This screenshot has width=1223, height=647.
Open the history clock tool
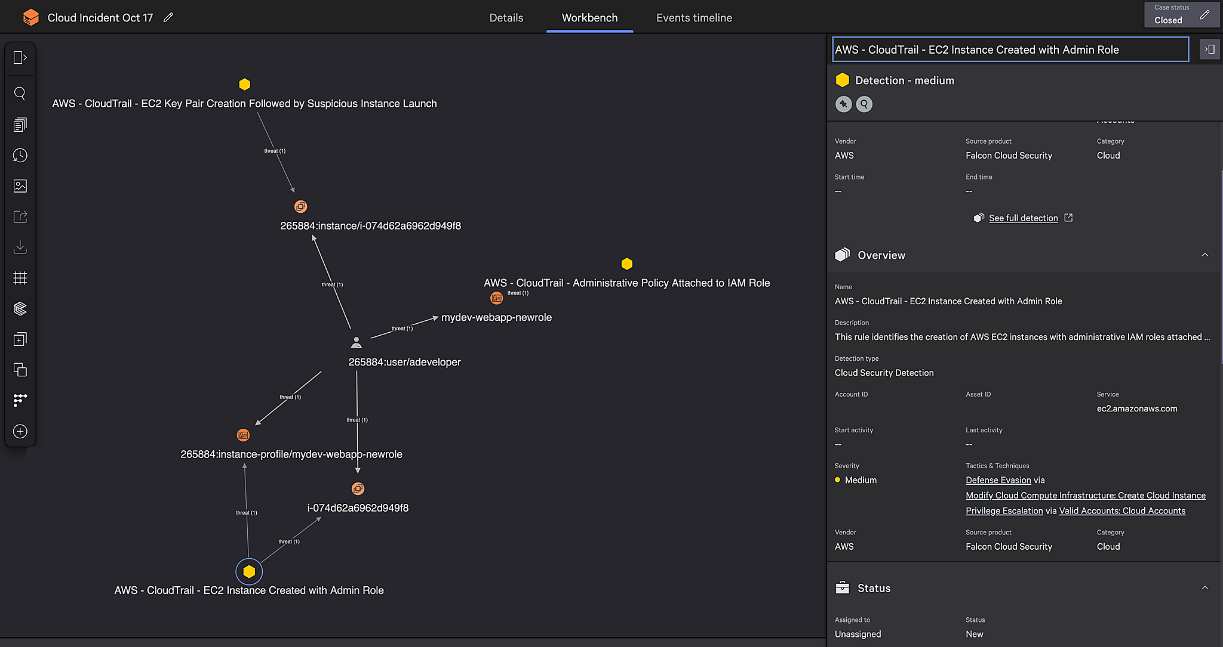20,155
